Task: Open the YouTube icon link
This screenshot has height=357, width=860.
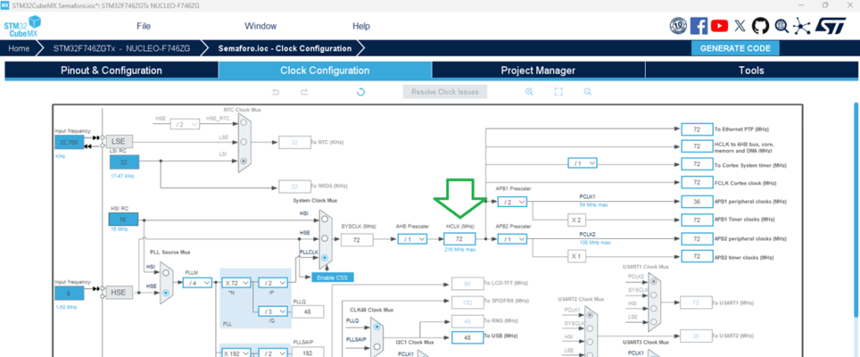Action: (719, 26)
